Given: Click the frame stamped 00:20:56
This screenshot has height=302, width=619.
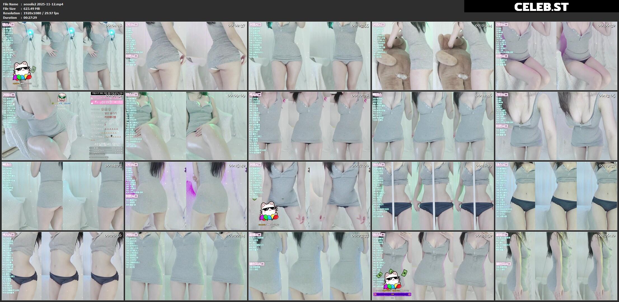Looking at the screenshot, I should [63, 266].
